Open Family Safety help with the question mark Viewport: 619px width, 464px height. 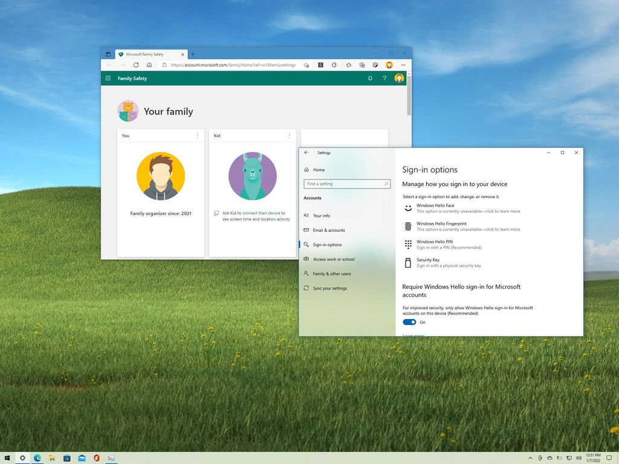point(384,78)
